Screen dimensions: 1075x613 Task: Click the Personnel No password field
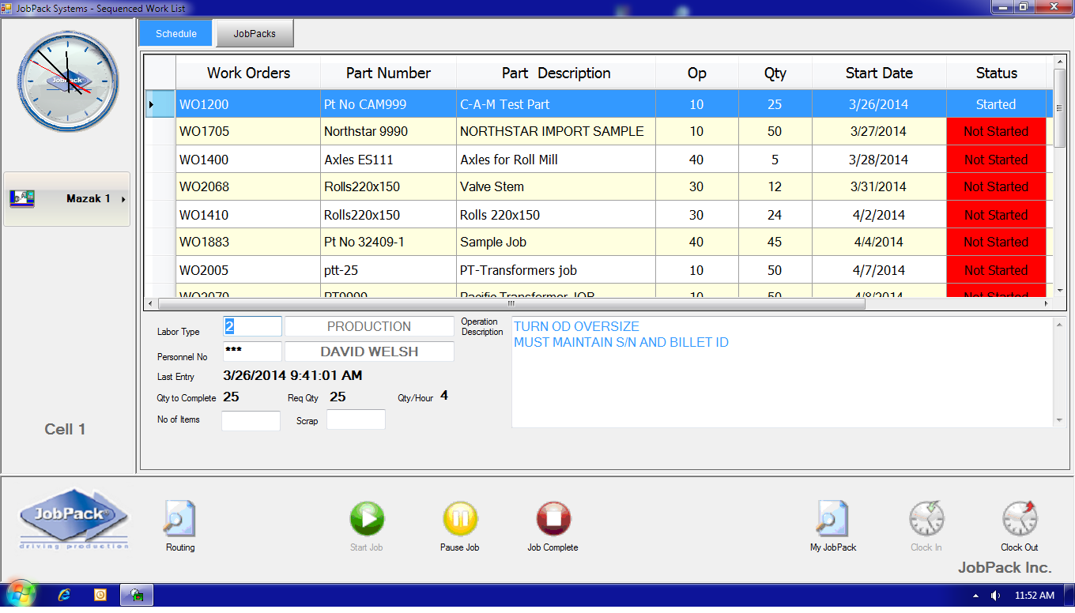tap(251, 352)
